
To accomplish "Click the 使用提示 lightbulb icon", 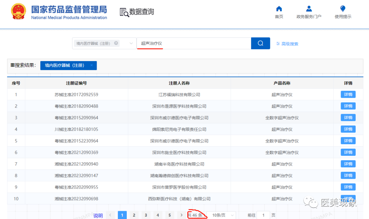I will coord(342,8).
